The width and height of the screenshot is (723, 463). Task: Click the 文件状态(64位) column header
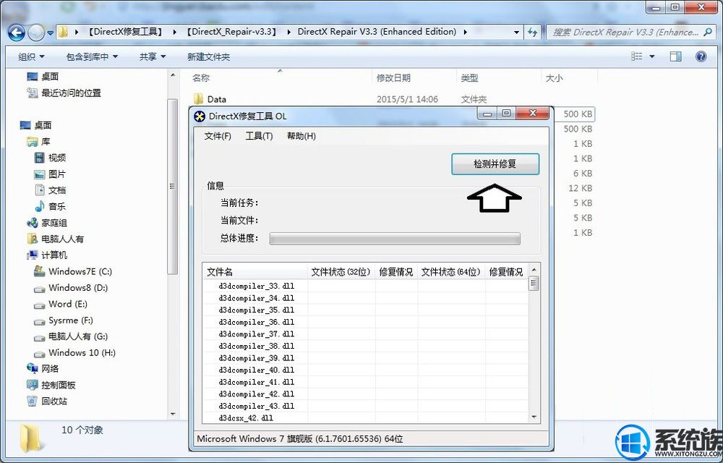[x=451, y=271]
